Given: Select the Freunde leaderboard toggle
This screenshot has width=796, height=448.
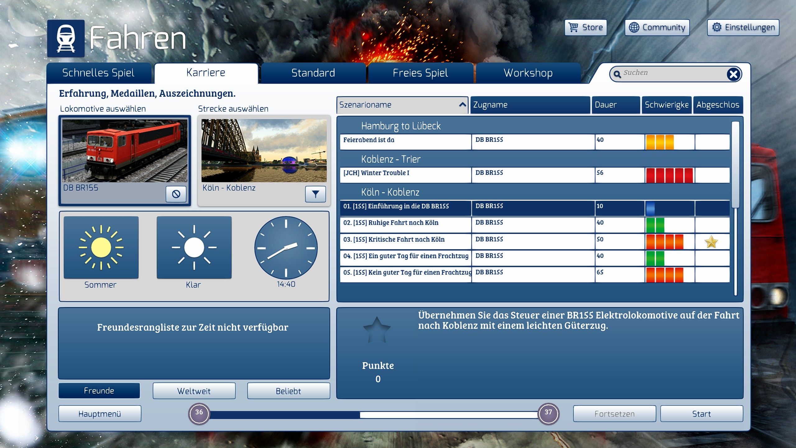Looking at the screenshot, I should click(99, 391).
